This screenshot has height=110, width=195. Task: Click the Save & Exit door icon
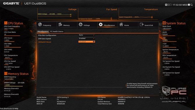pyautogui.click(x=142, y=25)
